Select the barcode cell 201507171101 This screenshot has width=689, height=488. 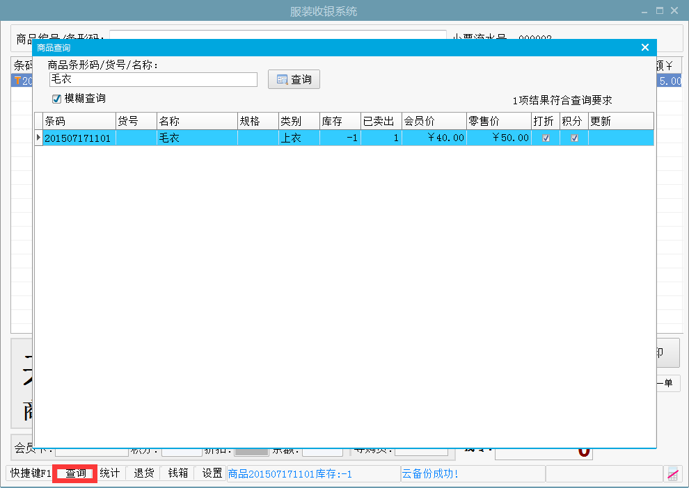79,138
